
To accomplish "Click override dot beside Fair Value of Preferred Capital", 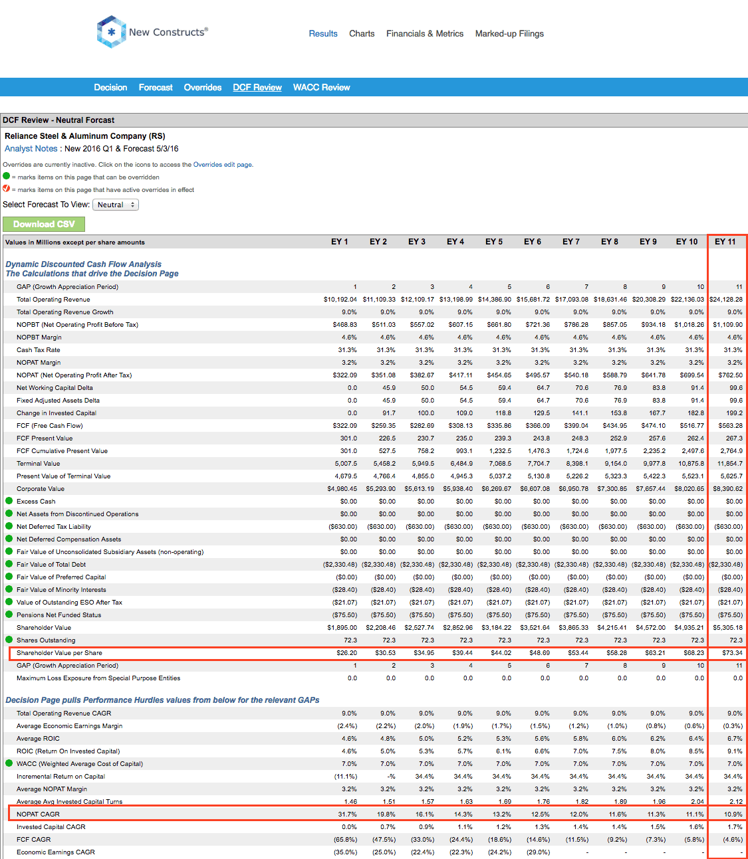I will point(9,577).
